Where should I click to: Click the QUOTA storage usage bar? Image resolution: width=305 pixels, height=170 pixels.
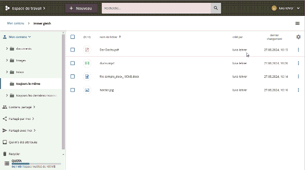(36, 164)
